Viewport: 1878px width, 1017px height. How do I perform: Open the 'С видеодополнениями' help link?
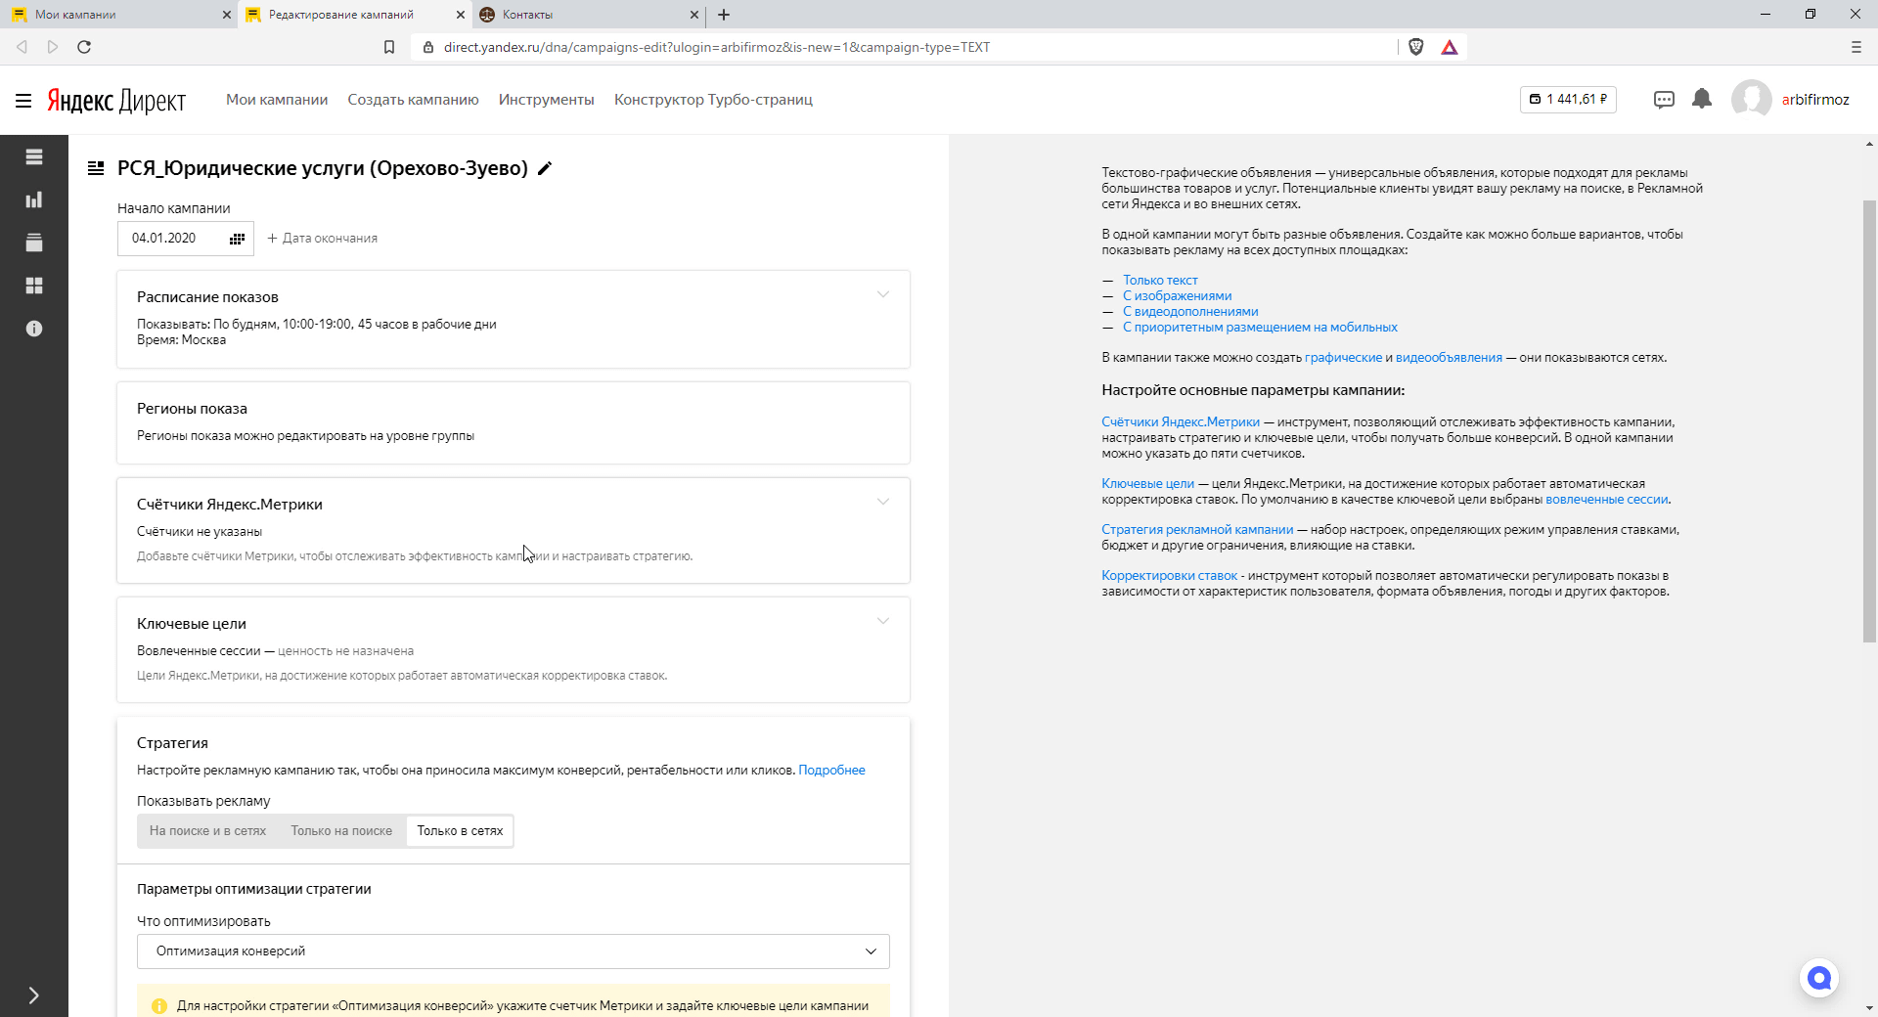pos(1190,312)
